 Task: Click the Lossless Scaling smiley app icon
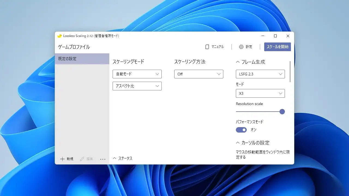(59, 36)
